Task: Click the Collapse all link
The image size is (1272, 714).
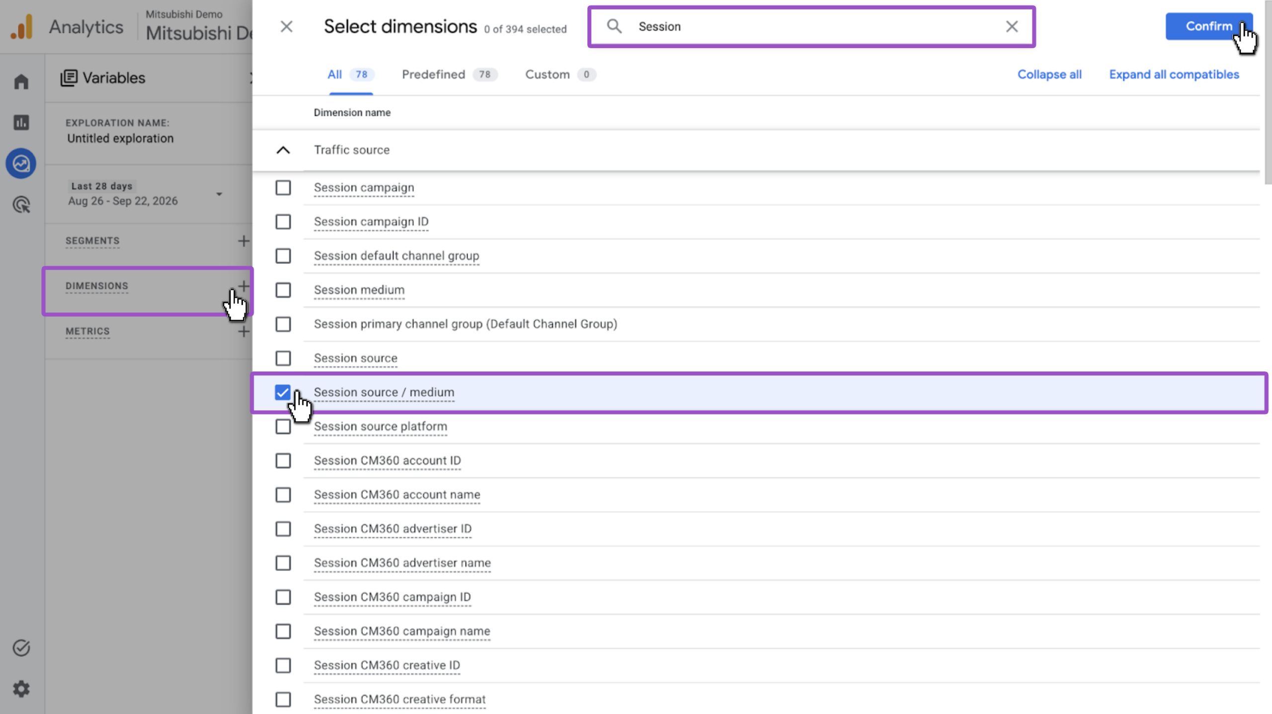Action: 1049,74
